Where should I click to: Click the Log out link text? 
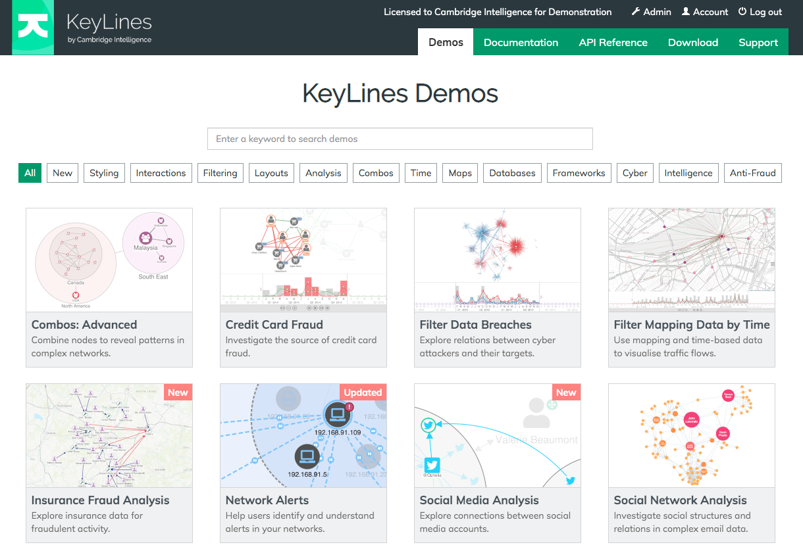pos(766,12)
